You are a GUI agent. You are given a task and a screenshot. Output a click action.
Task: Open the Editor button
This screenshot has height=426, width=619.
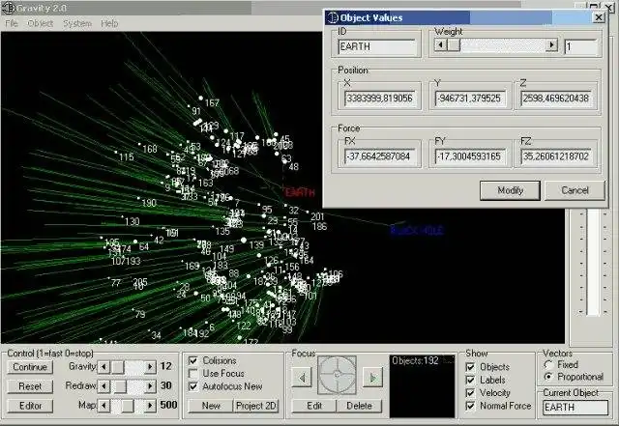coord(30,406)
